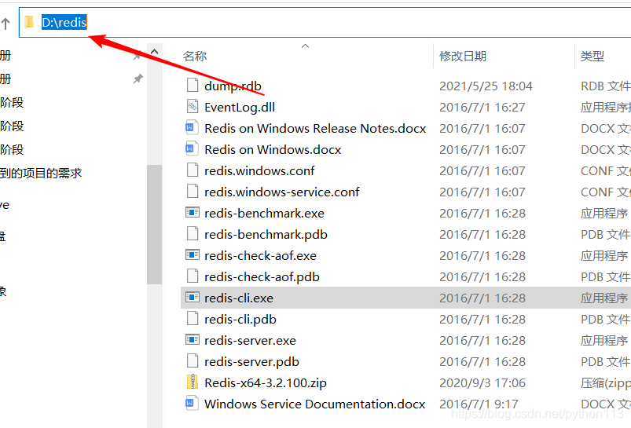Select file name dump.rdb
Screen dimensions: 631x428
233,86
